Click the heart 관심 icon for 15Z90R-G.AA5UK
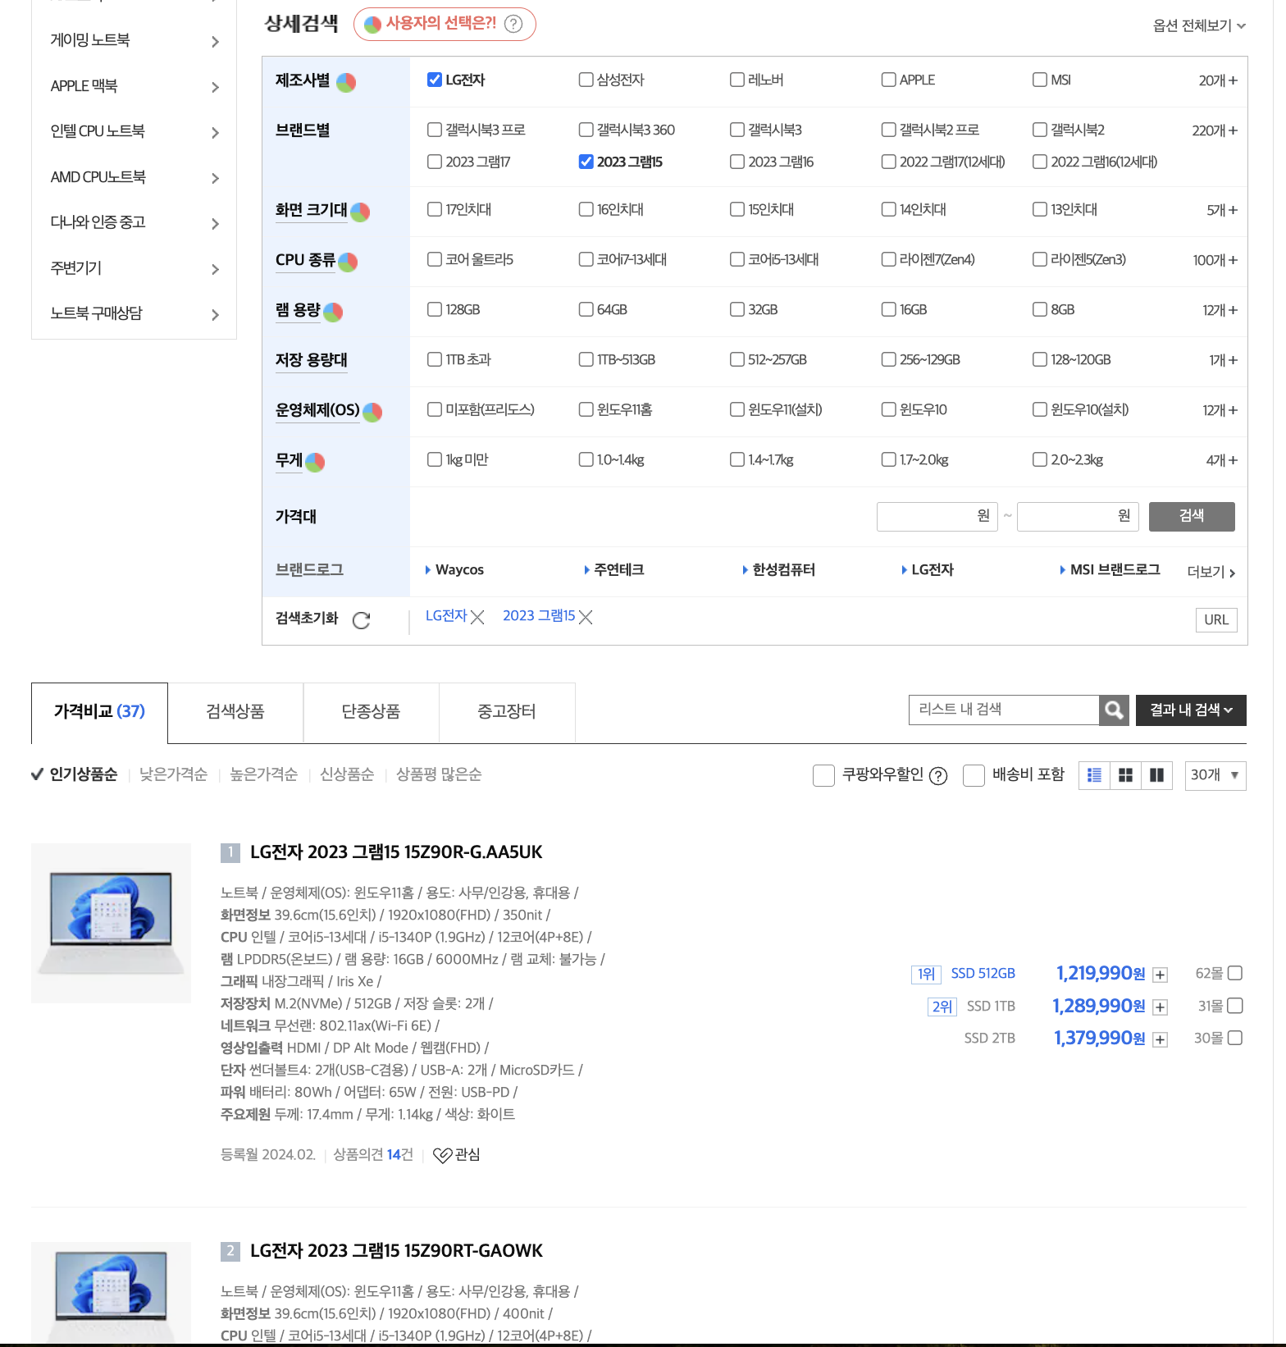Image resolution: width=1286 pixels, height=1347 pixels. tap(442, 1155)
